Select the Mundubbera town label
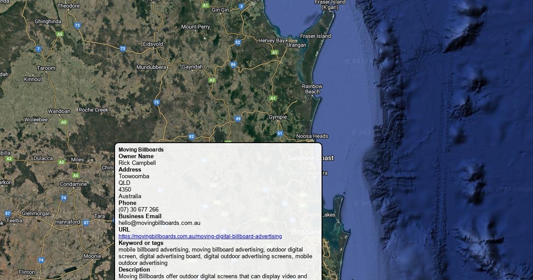Image resolution: width=533 pixels, height=280 pixels. tap(151, 68)
